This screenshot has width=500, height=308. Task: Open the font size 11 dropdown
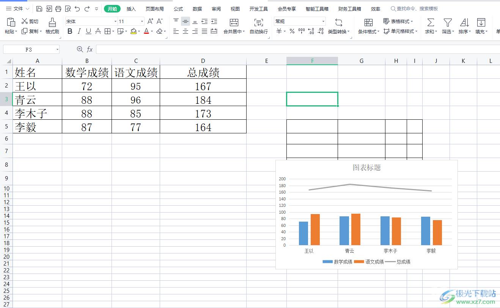pos(142,22)
